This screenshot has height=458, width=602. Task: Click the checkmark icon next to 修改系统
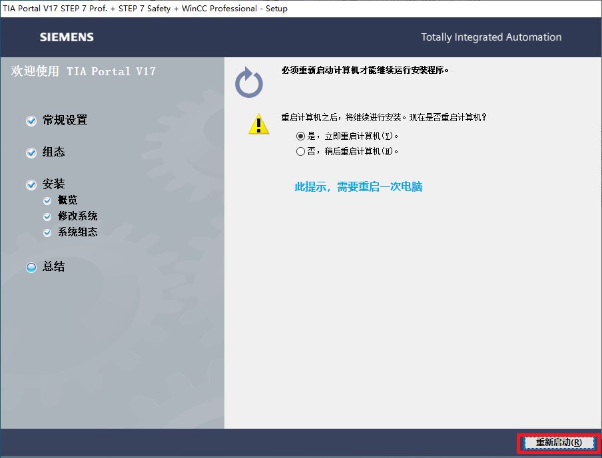47,217
